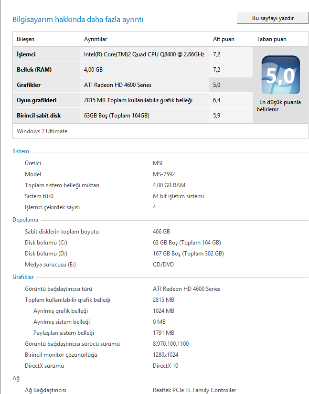Click the Windows 7 Ultimate edition text

pos(42,131)
